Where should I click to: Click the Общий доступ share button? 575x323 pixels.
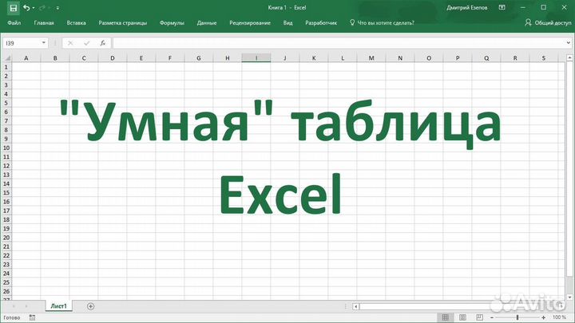tap(548, 22)
